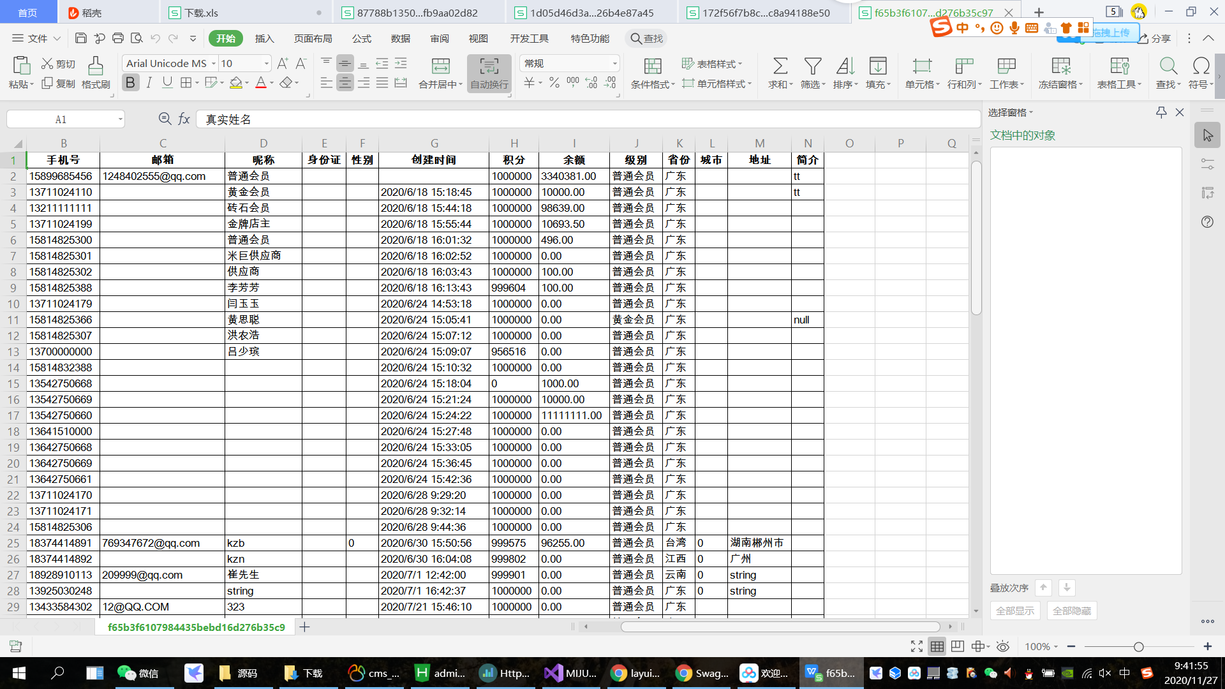Click the 全部显示 button

1014,611
